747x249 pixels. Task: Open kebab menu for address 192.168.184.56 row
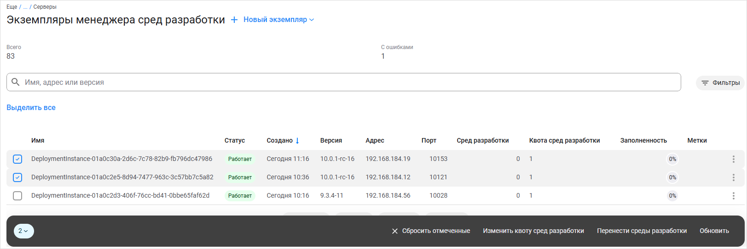tap(733, 196)
